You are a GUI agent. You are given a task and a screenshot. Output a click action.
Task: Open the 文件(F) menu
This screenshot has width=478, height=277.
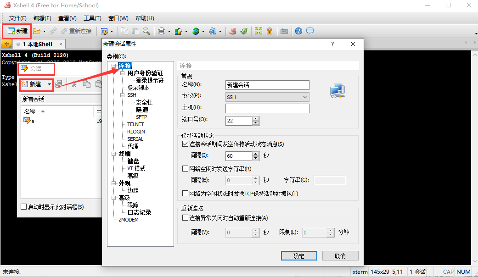(x=18, y=18)
